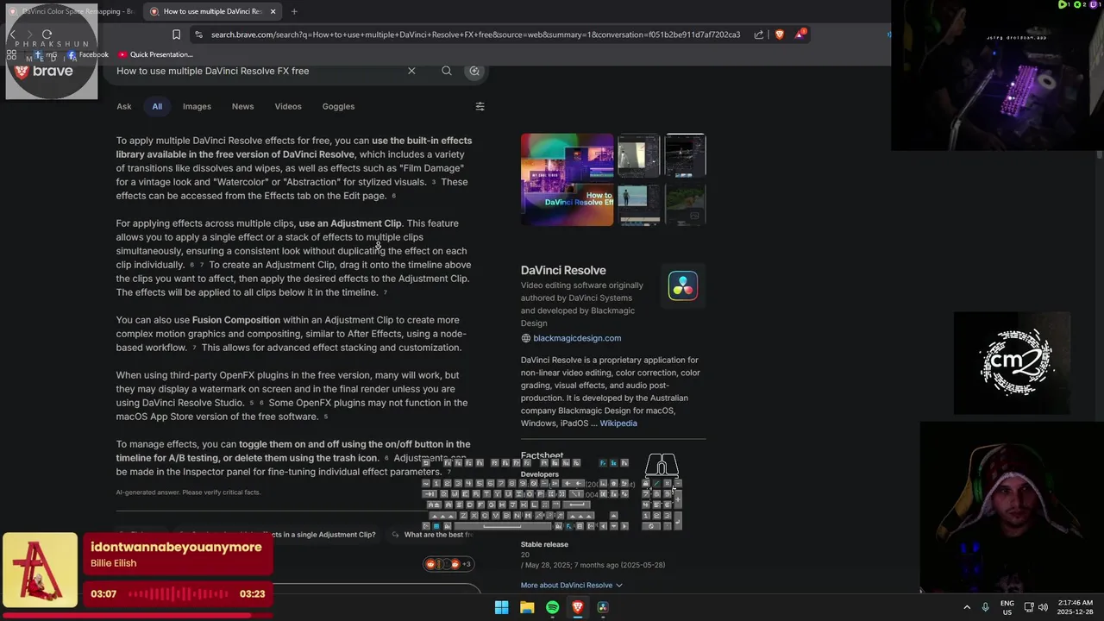1104x621 pixels.
Task: Click the microphone icon in system tray
Action: [x=985, y=607]
